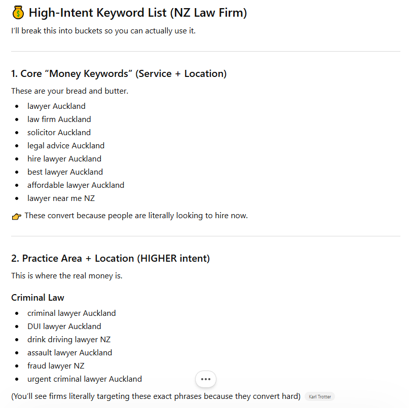
Task: Click 'urgent criminal lawyer Auckland' item
Action: tap(85, 379)
